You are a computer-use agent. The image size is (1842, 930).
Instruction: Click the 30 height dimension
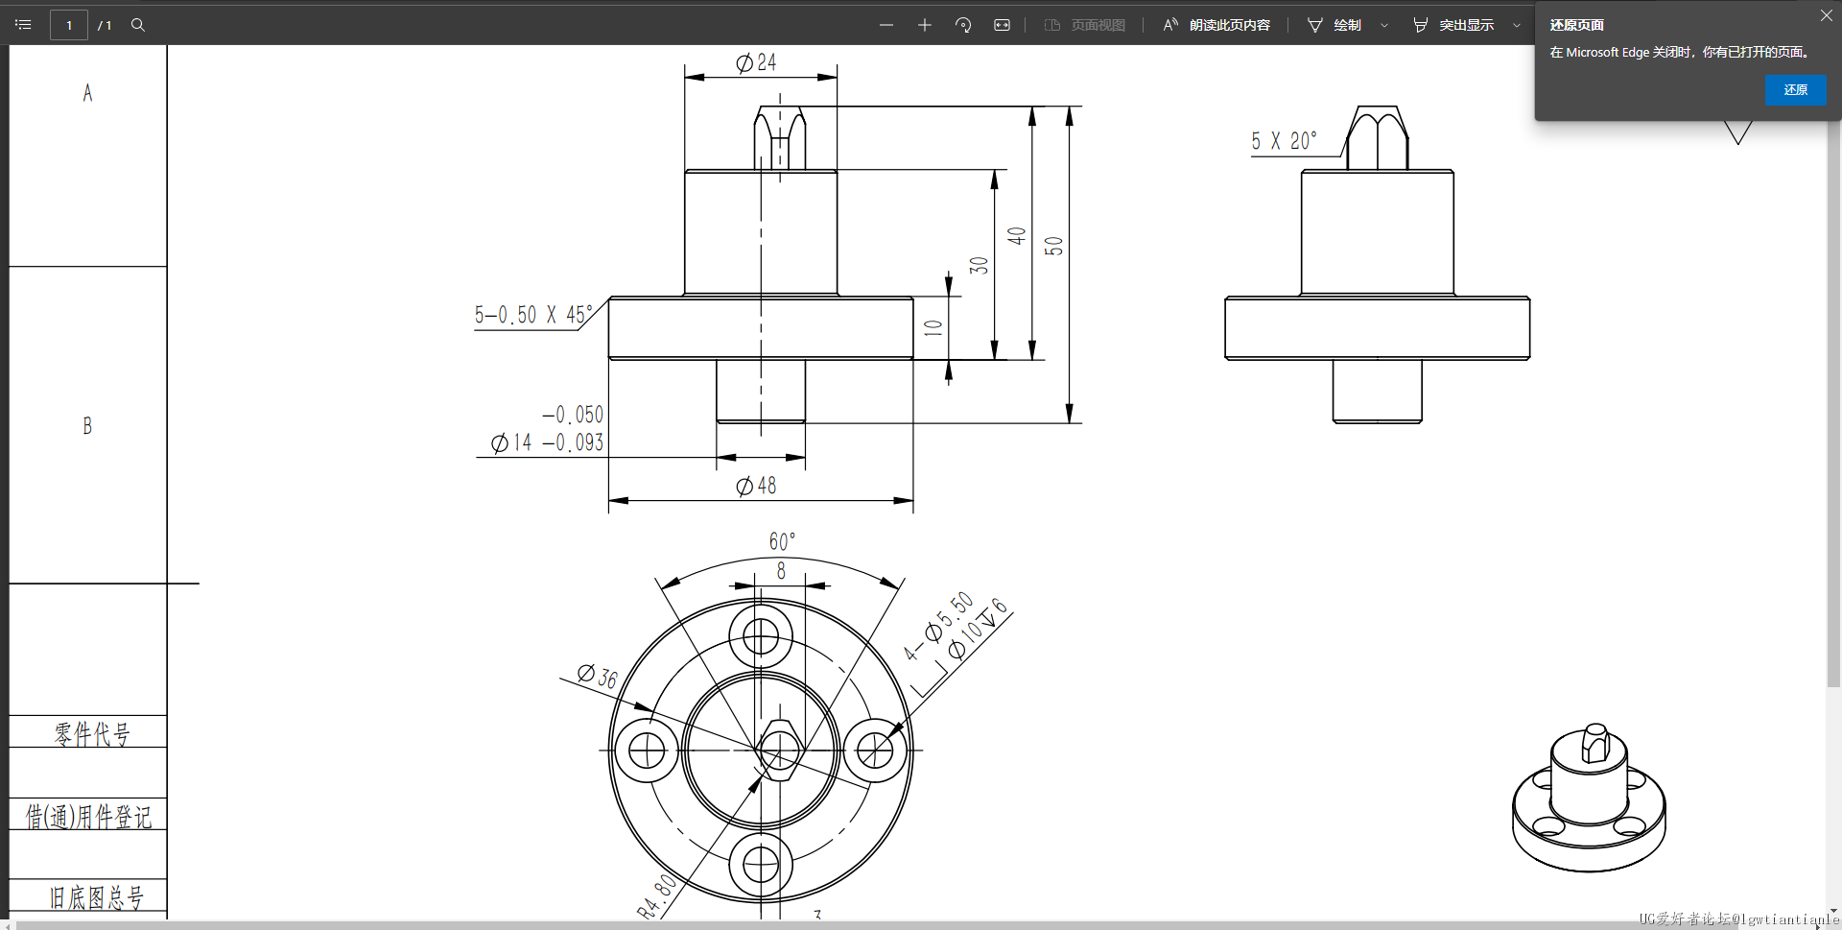pos(979,265)
